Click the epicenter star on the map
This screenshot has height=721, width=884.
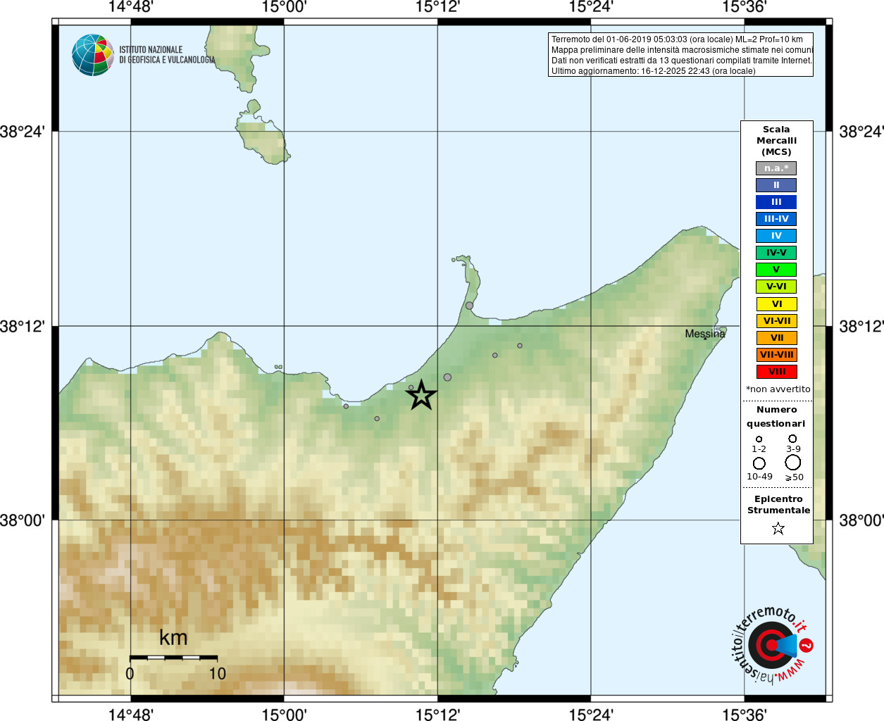click(x=421, y=395)
